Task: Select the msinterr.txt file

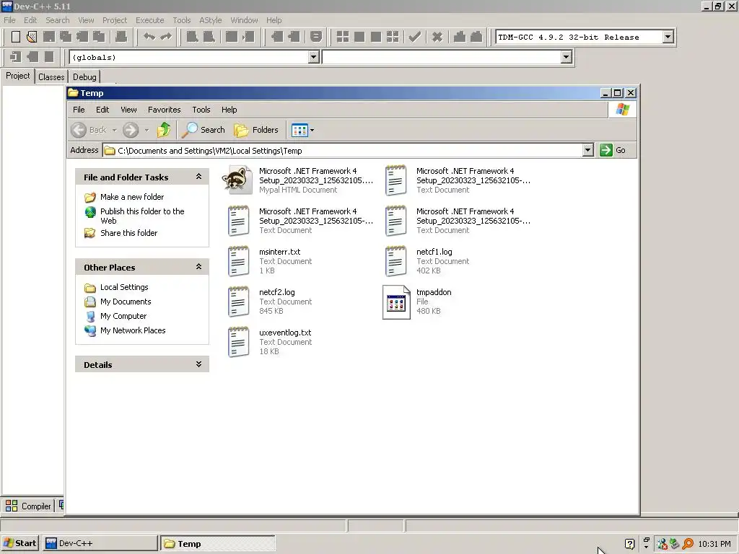Action: click(x=270, y=261)
